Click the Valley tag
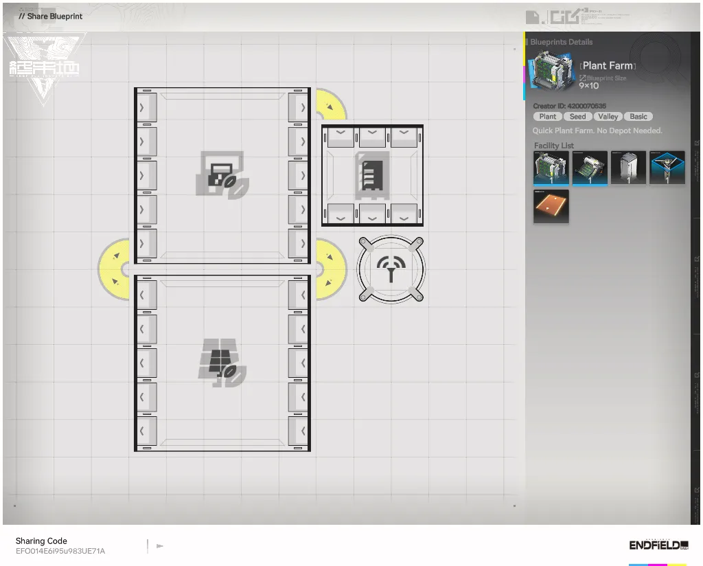This screenshot has width=703, height=566. (x=608, y=117)
